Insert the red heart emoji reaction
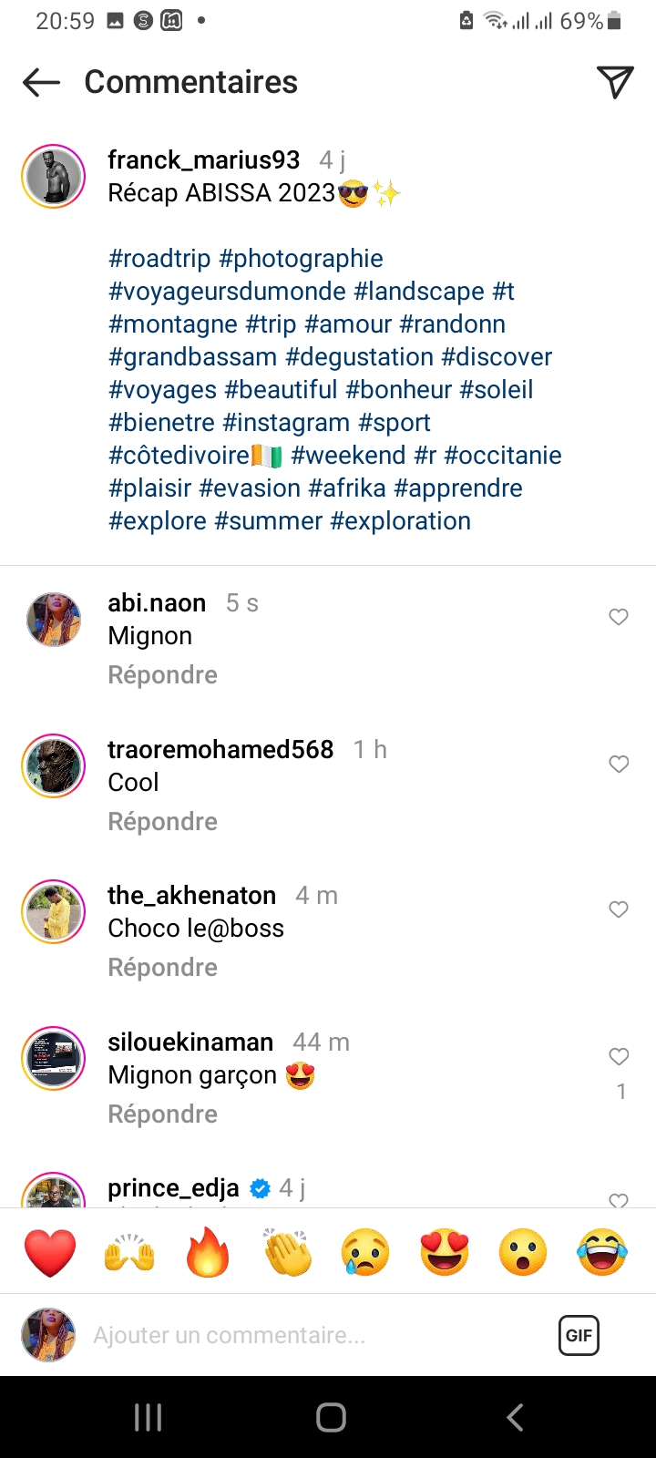 tap(50, 1252)
